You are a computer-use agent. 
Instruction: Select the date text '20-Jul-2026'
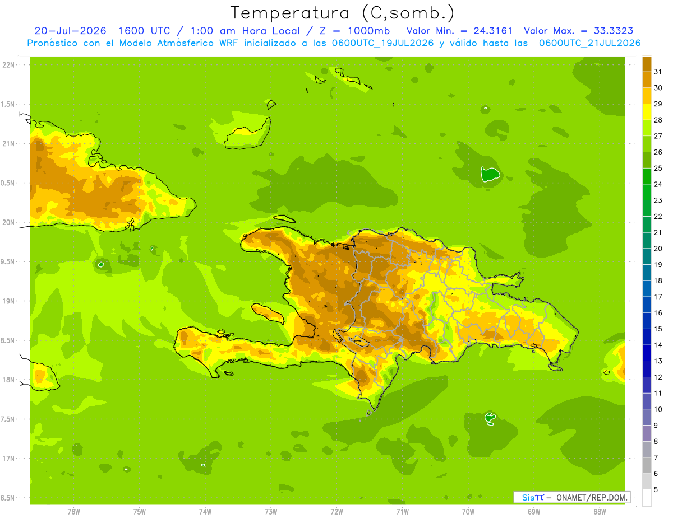(x=71, y=31)
